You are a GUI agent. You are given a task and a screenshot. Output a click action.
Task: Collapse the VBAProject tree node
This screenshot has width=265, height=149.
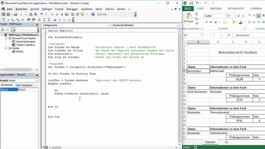2,35
